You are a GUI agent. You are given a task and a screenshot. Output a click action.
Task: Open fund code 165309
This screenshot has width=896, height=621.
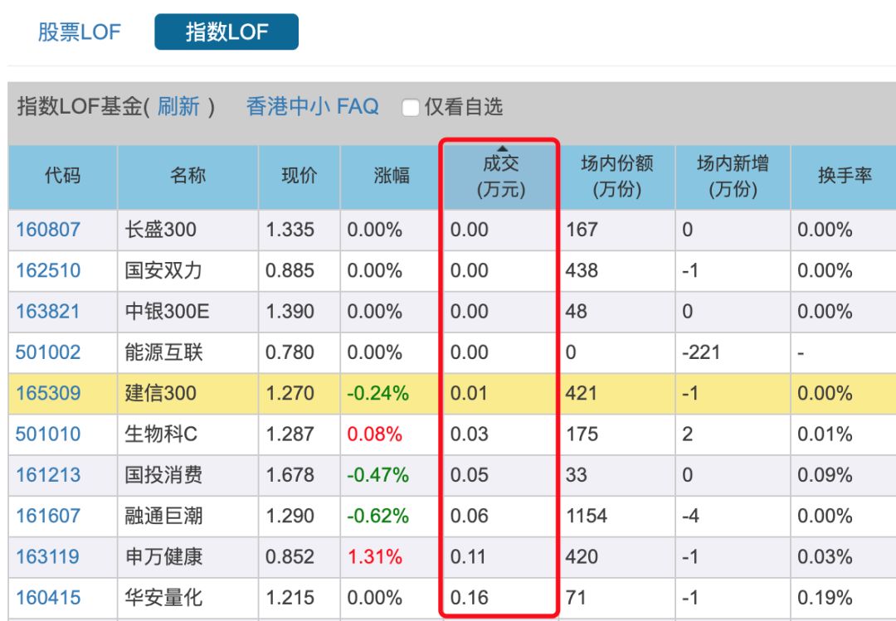(48, 394)
